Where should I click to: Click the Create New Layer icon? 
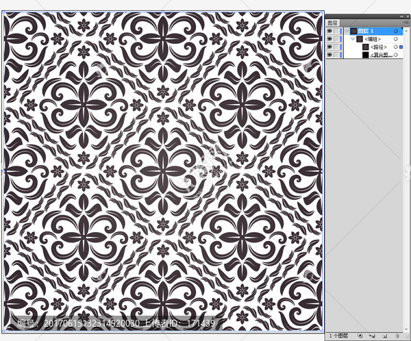384,336
